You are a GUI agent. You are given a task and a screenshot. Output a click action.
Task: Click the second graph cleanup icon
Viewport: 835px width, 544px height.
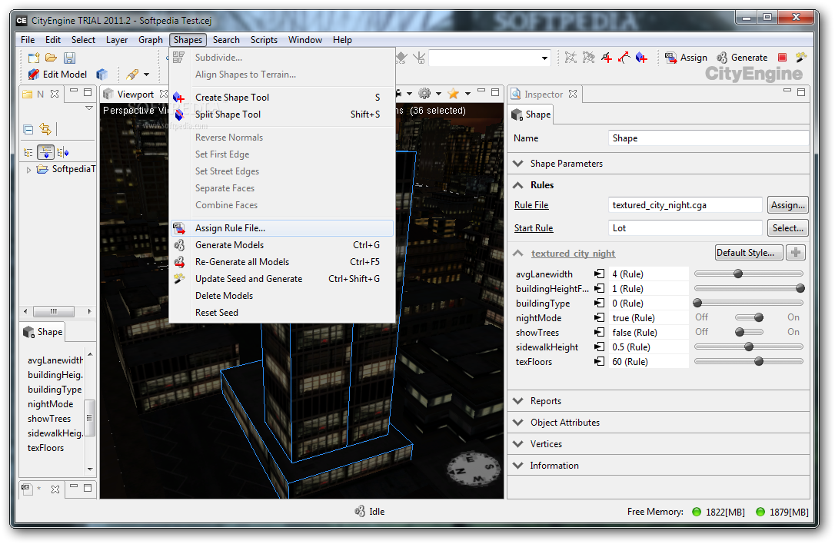[x=588, y=58]
